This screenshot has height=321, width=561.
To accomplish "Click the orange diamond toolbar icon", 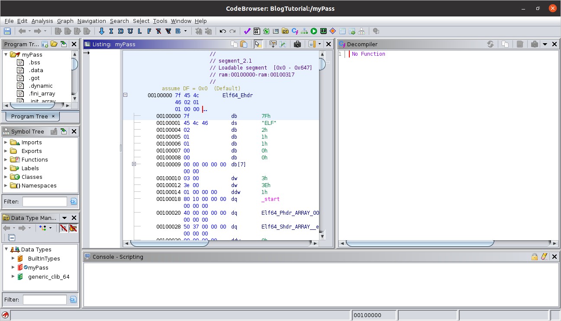I will point(333,31).
